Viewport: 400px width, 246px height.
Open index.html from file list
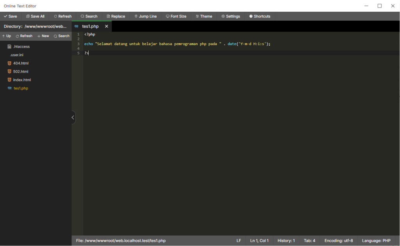click(x=22, y=80)
